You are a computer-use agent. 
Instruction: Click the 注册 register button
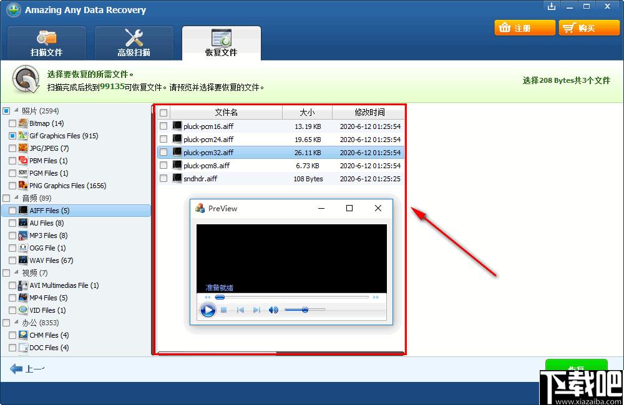[525, 28]
